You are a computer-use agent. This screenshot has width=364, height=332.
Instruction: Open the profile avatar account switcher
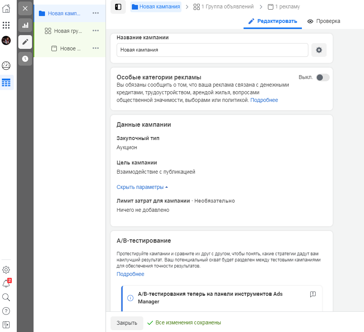pyautogui.click(x=6, y=40)
